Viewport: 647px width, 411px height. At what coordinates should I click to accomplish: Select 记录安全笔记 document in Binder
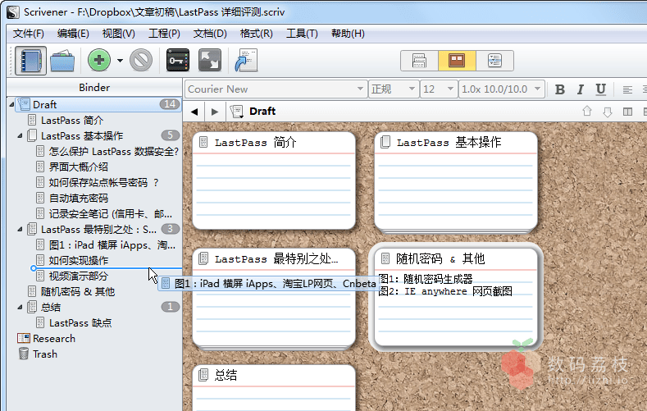[110, 214]
